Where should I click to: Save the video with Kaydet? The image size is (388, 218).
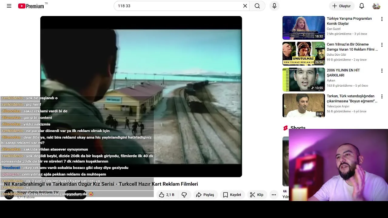coord(232,195)
